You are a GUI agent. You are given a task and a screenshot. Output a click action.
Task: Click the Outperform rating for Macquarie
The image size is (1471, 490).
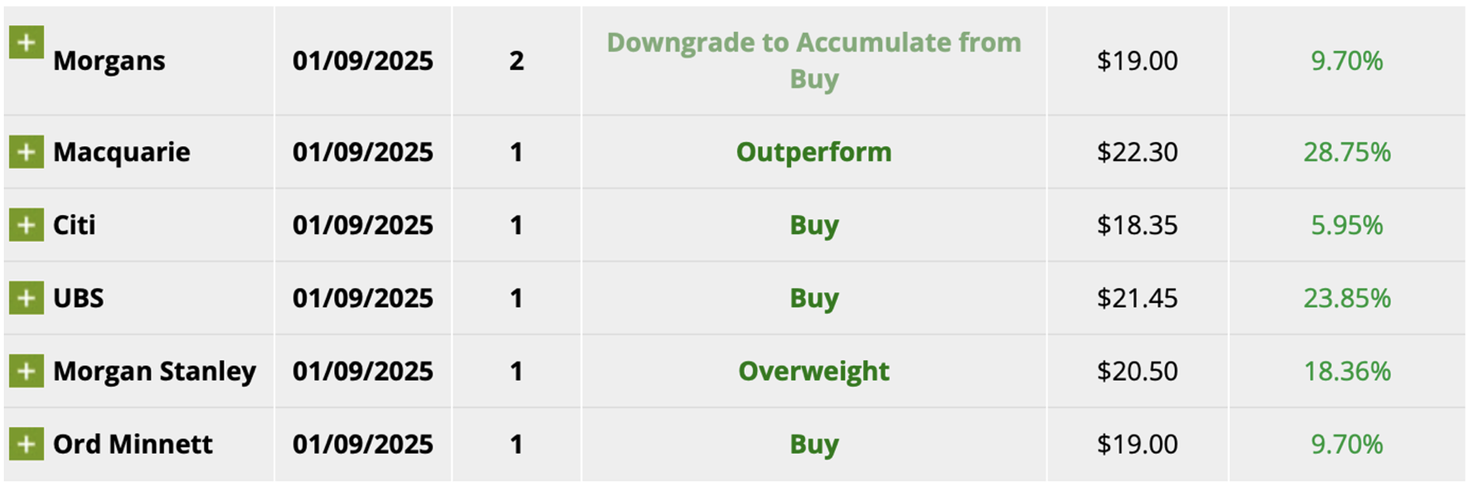coord(813,152)
